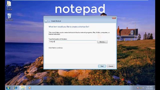The height and width of the screenshot is (90, 160).
Task: Launch Internet Explorer from the taskbar
Action: point(15,88)
